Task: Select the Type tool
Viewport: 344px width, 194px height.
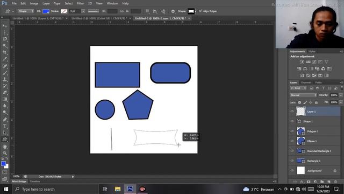Action: (x=5, y=126)
